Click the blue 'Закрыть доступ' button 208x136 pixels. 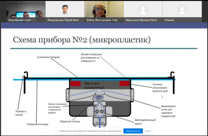pyautogui.click(x=133, y=131)
